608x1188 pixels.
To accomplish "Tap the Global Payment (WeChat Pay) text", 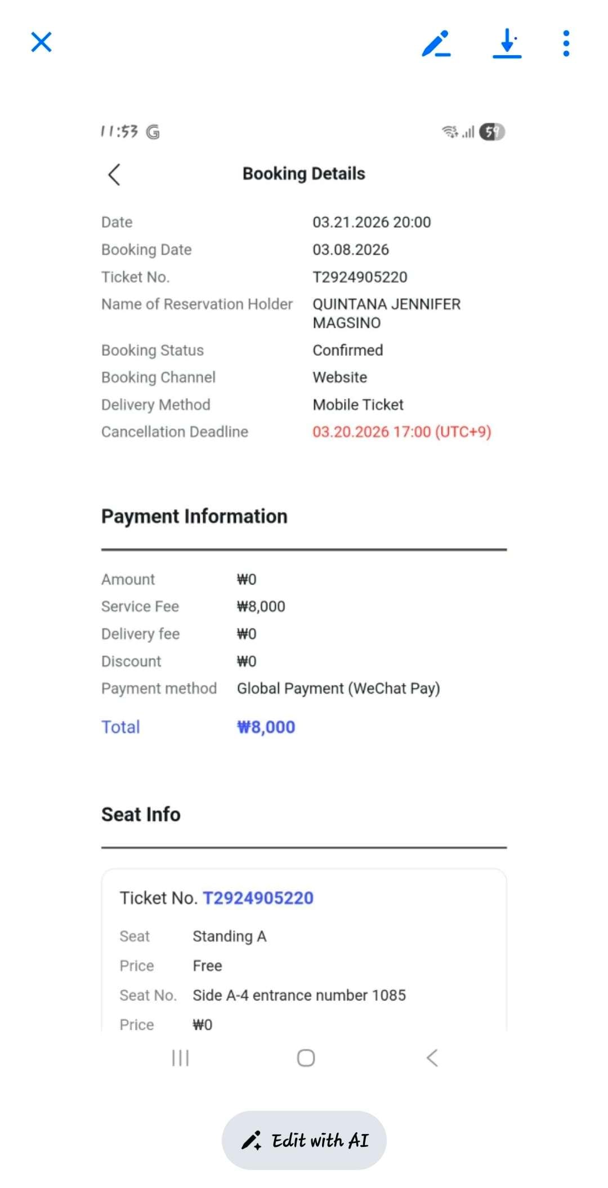I will tap(338, 689).
